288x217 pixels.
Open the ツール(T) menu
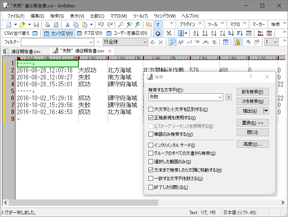pos(140,16)
